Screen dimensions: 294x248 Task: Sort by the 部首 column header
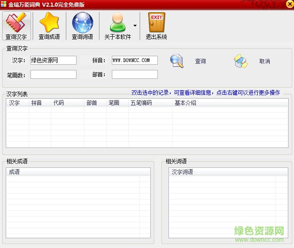coord(95,103)
